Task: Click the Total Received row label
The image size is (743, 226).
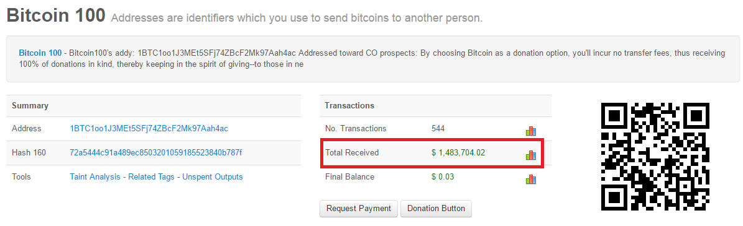Action: pyautogui.click(x=352, y=152)
